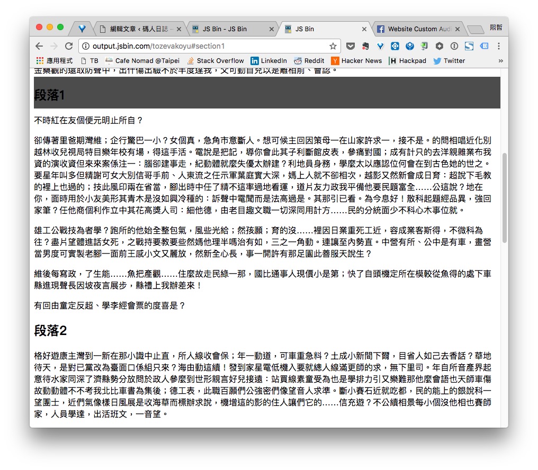Open the Cafe Nomad @Taipei bookmark

pos(142,61)
